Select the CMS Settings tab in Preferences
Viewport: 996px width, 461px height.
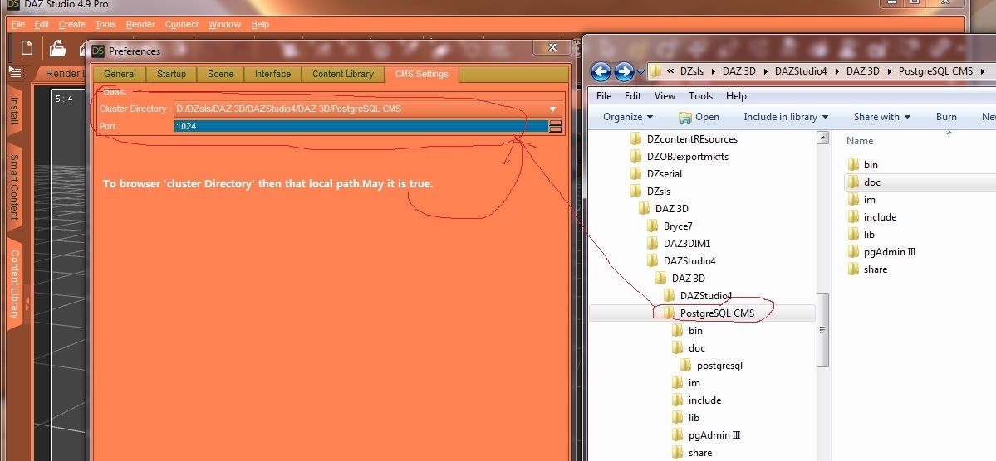click(x=422, y=74)
